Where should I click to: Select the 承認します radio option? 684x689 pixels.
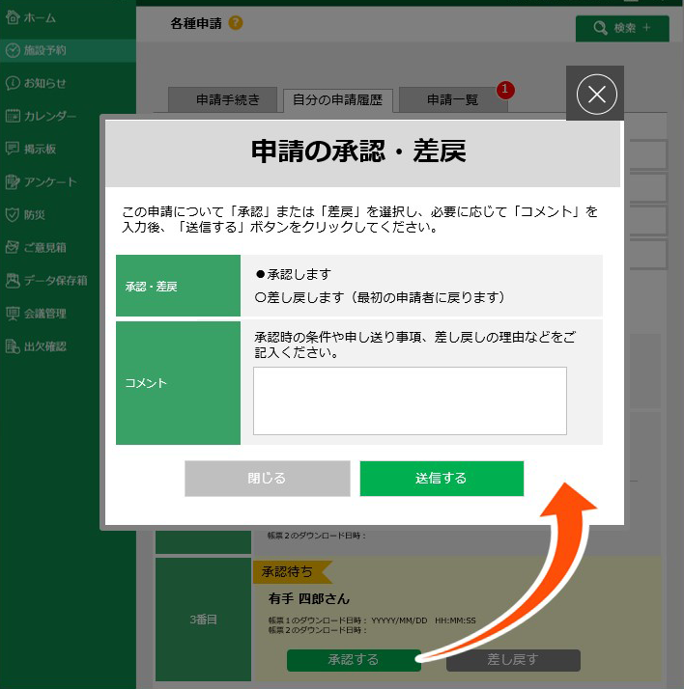pyautogui.click(x=261, y=274)
